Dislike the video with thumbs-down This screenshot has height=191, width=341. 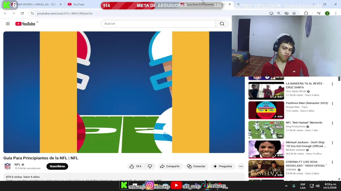click(x=150, y=166)
